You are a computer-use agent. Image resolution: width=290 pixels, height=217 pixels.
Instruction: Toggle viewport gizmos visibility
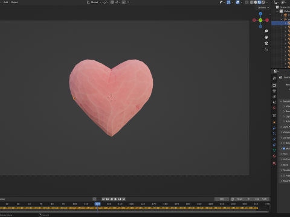(x=228, y=2)
